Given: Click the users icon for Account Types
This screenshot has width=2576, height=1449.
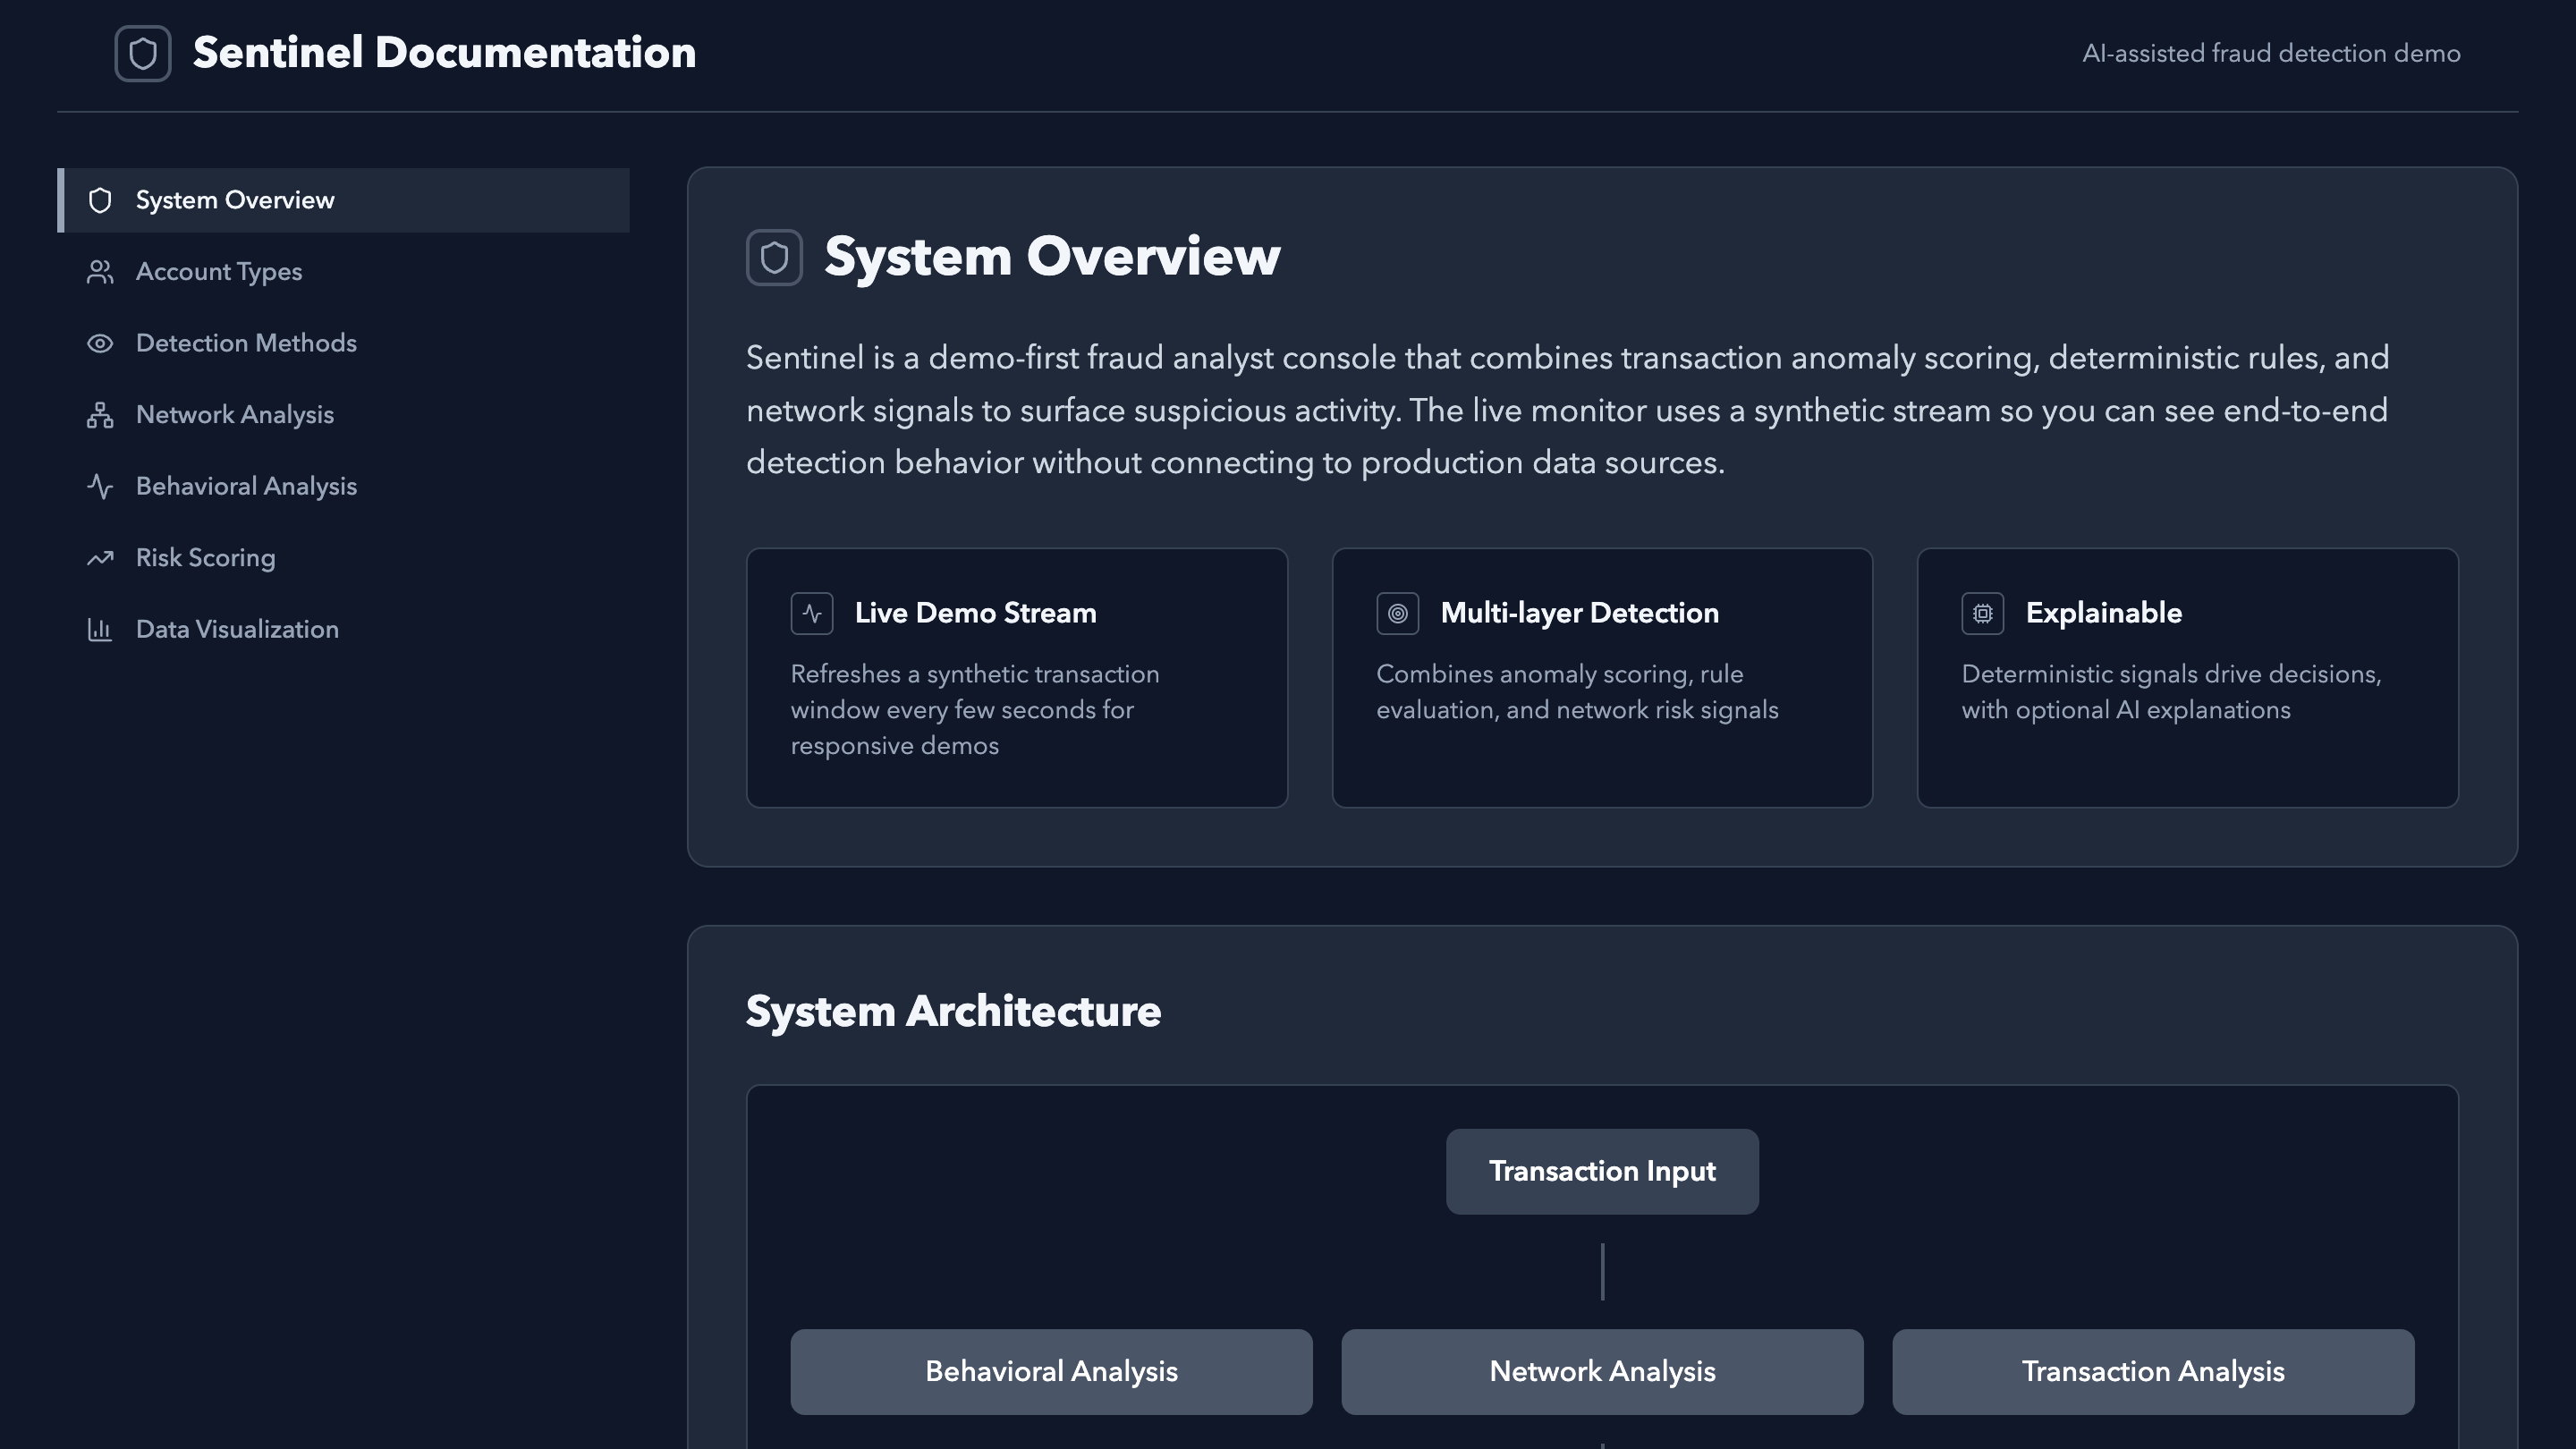Looking at the screenshot, I should click(100, 272).
